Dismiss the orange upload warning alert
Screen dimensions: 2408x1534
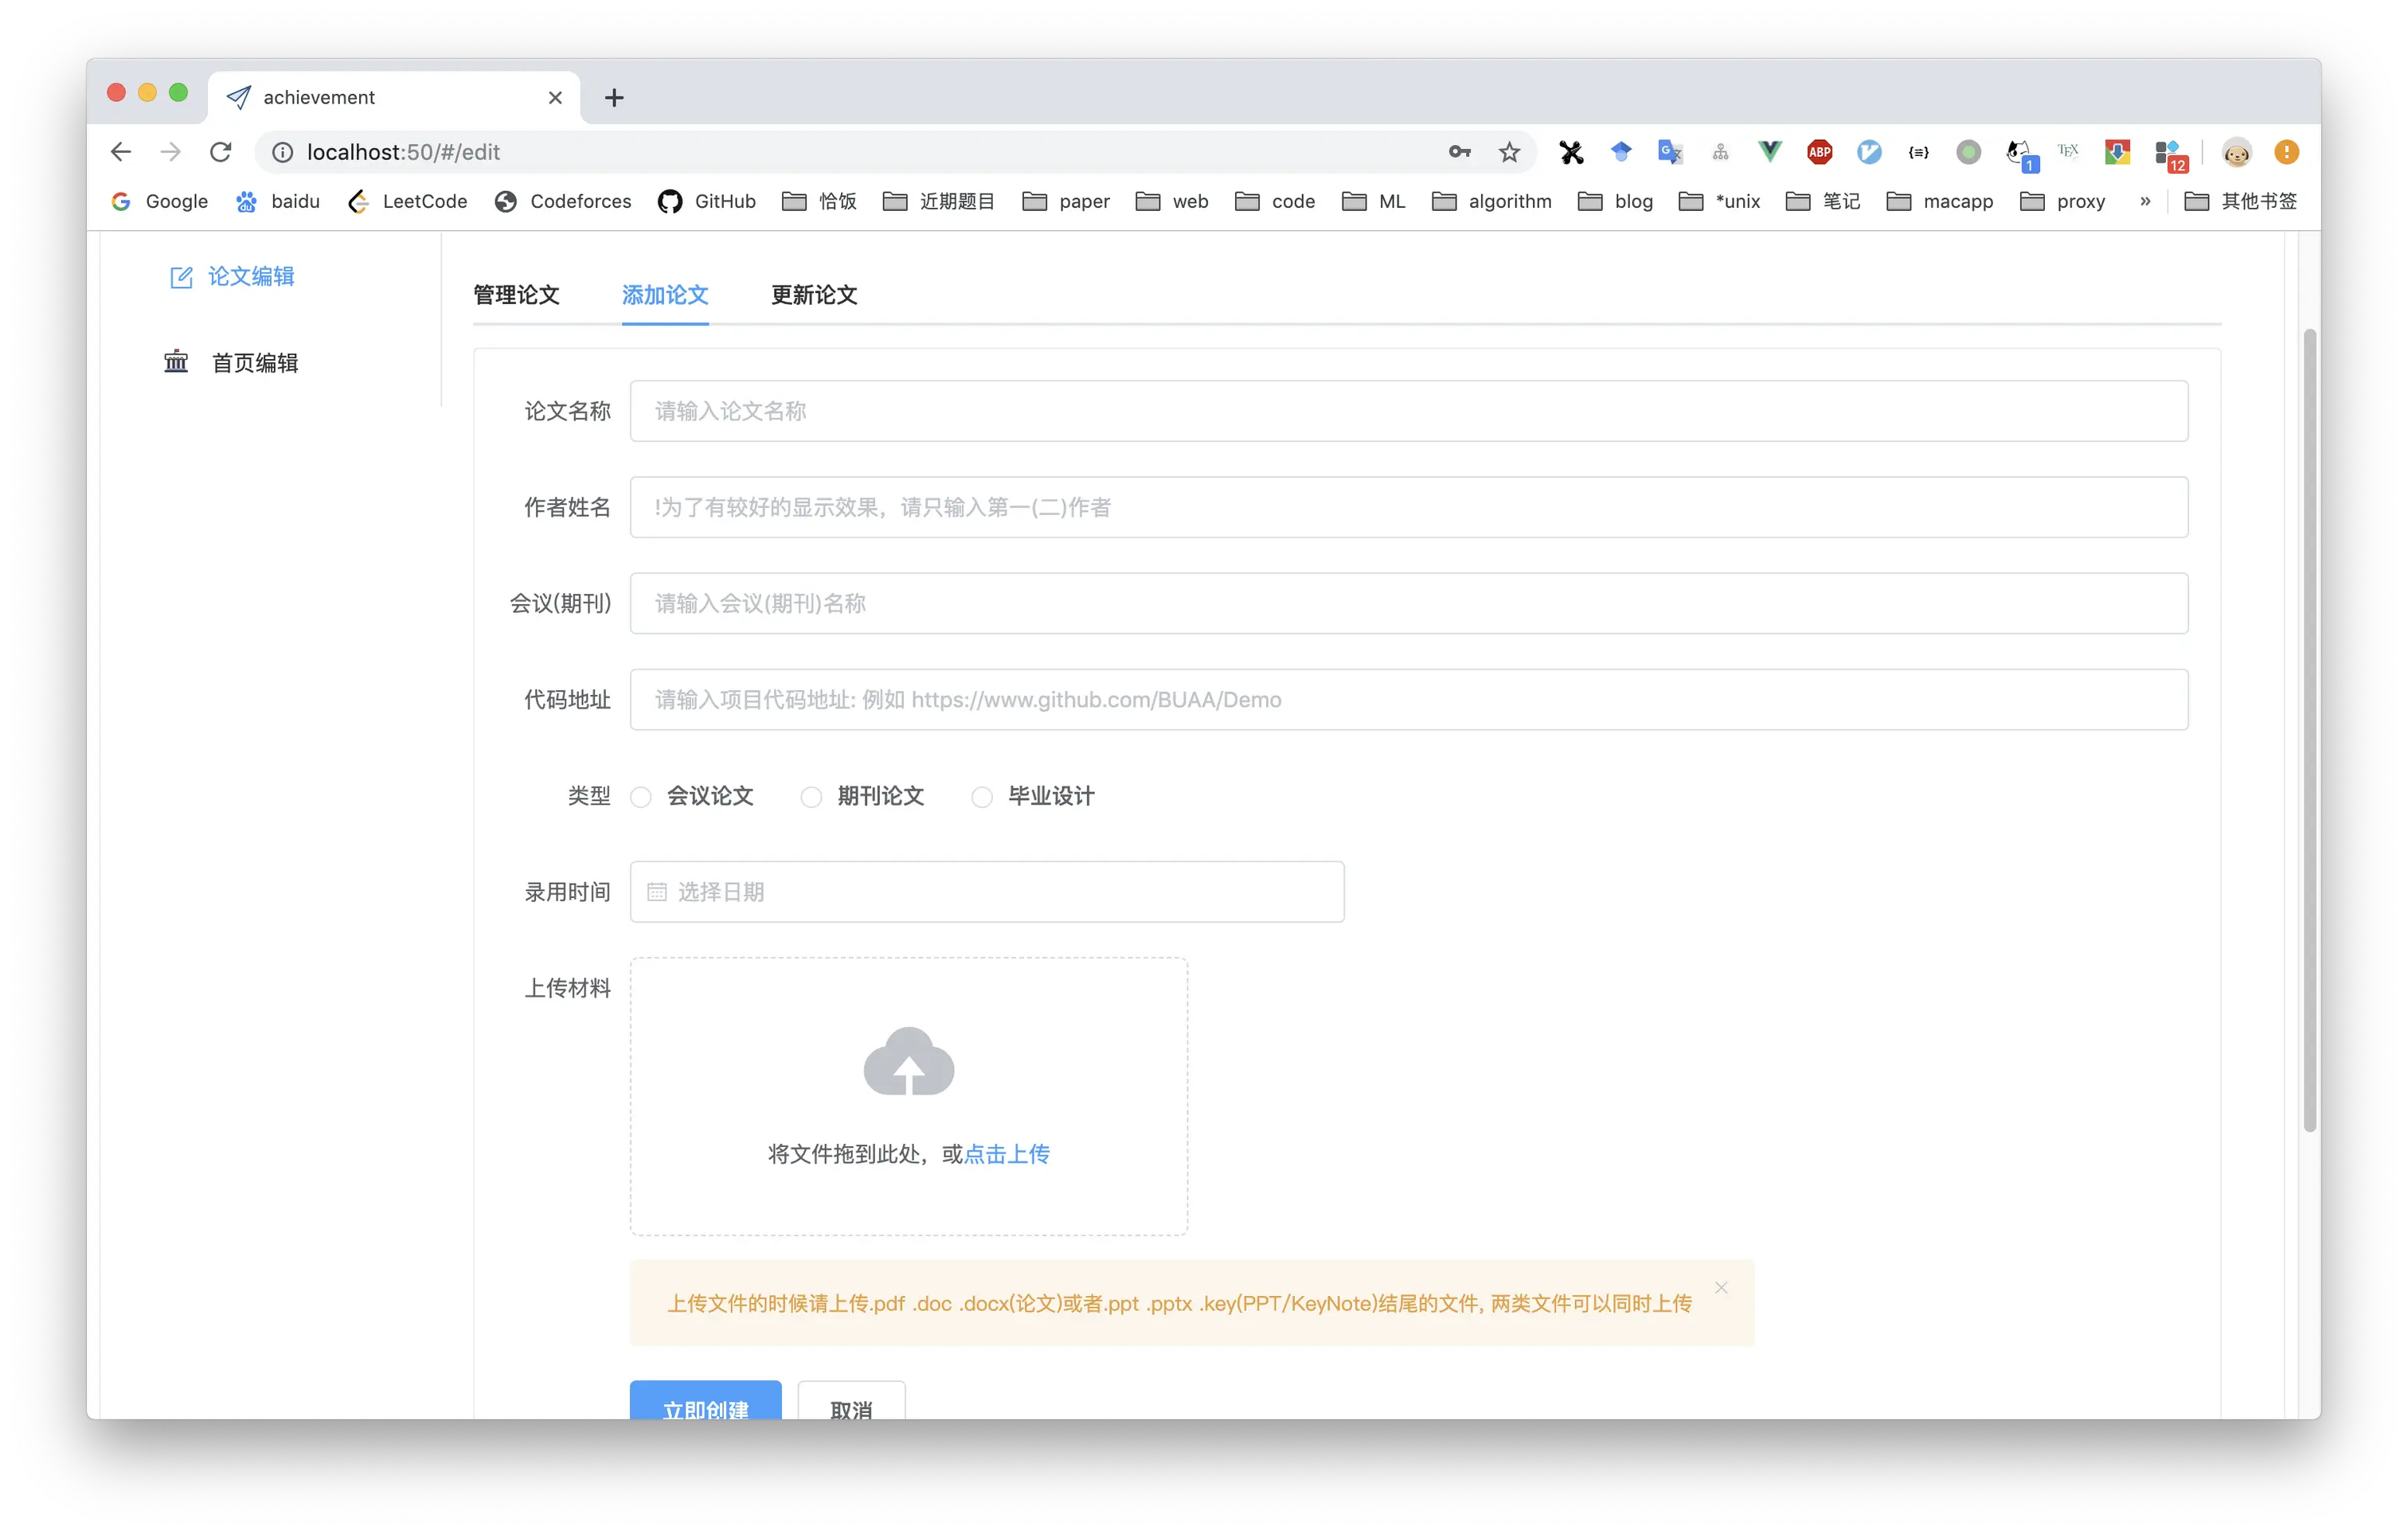tap(1721, 1288)
